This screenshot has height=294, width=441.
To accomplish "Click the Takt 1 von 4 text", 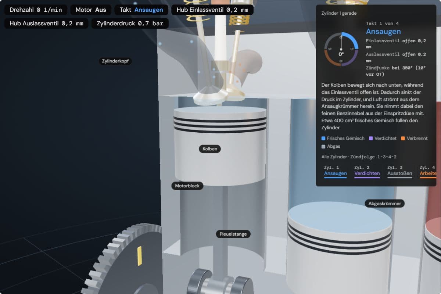I will click(382, 24).
